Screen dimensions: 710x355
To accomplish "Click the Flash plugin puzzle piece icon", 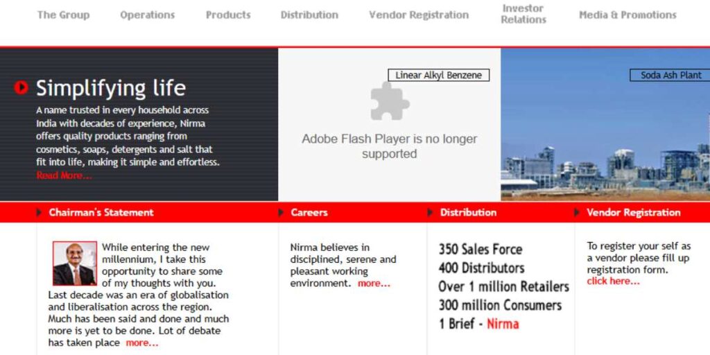I will pyautogui.click(x=390, y=101).
